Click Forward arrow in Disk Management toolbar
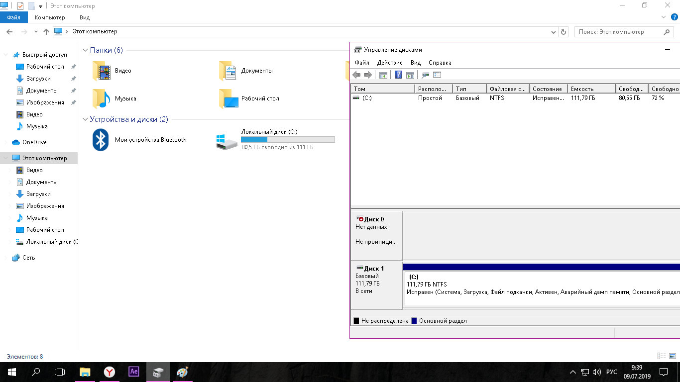The height and width of the screenshot is (382, 680). (368, 75)
